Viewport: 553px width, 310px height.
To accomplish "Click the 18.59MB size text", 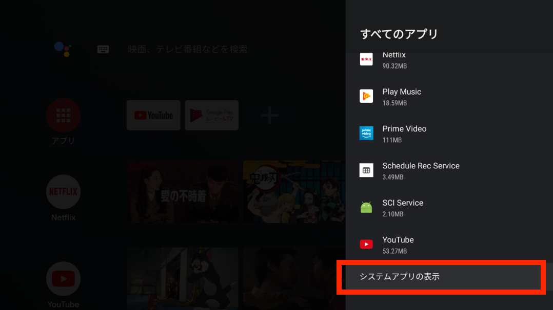I will (394, 103).
